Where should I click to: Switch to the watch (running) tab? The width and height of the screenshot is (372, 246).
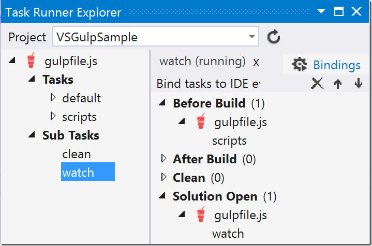(202, 62)
